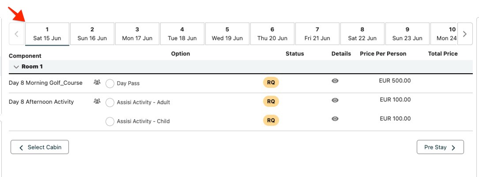Proceed with the Pre Stay button
The image size is (479, 177).
pos(440,147)
